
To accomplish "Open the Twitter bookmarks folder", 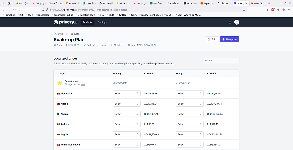I will [x=121, y=15].
